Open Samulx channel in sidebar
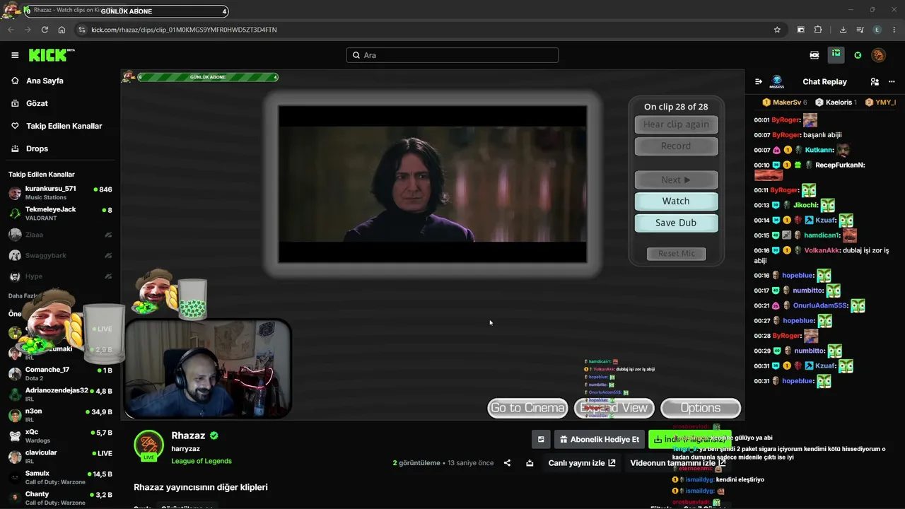 pyautogui.click(x=60, y=477)
